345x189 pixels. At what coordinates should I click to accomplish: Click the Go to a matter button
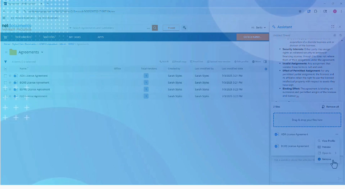pos(252,37)
